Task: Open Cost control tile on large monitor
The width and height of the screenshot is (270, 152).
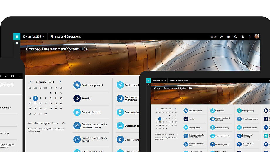Action: tap(127, 85)
